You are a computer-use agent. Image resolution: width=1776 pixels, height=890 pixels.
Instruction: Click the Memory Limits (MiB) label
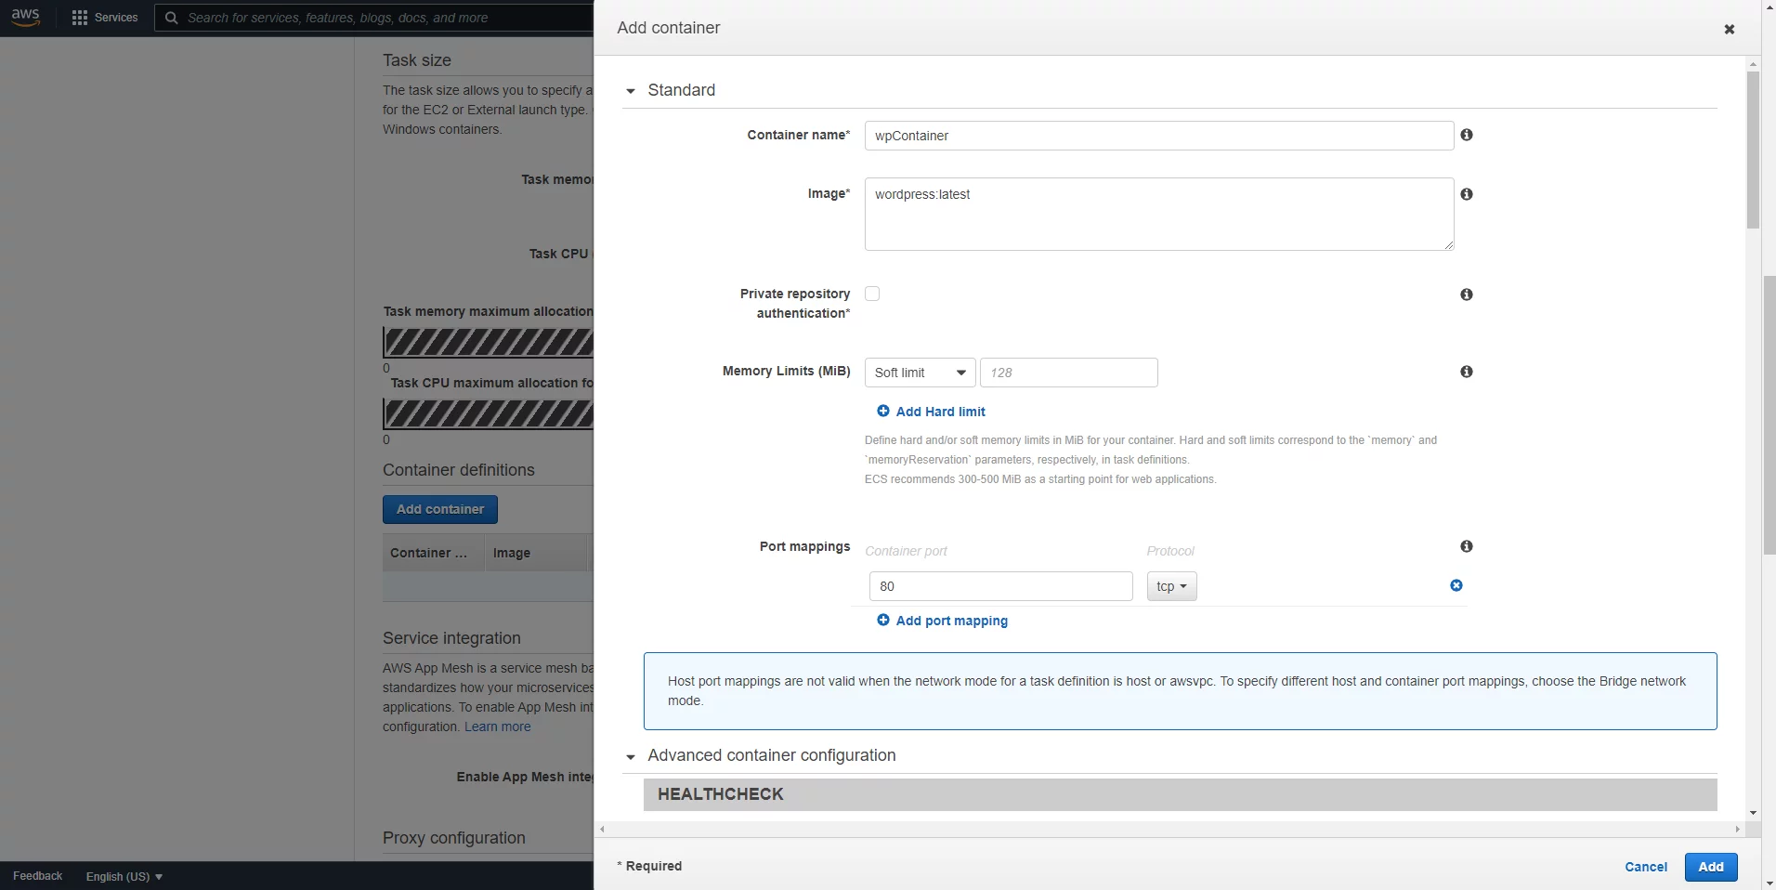pos(786,371)
